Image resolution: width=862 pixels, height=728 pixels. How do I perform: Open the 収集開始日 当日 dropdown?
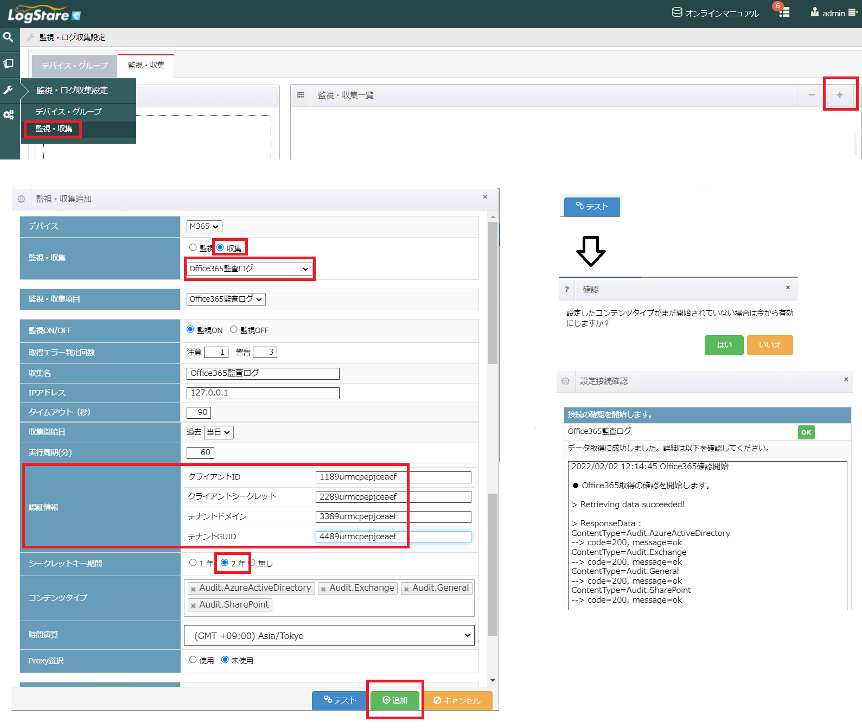tap(219, 432)
